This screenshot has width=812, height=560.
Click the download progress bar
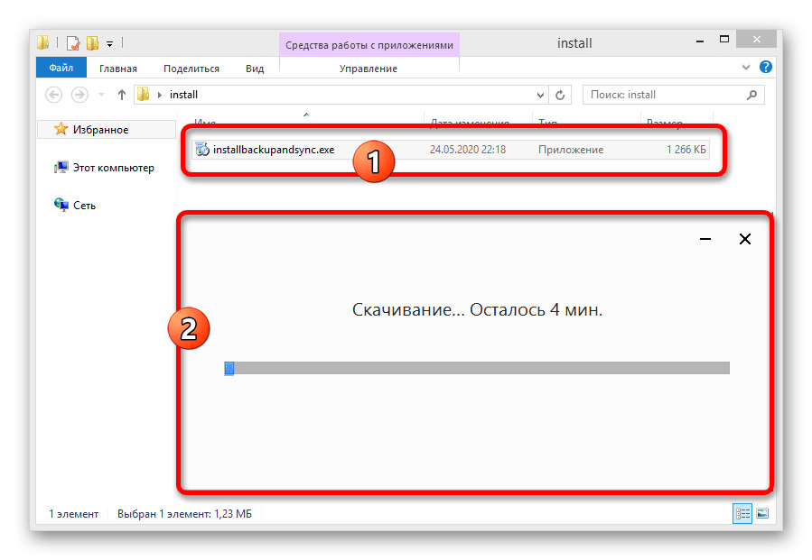pyautogui.click(x=476, y=368)
